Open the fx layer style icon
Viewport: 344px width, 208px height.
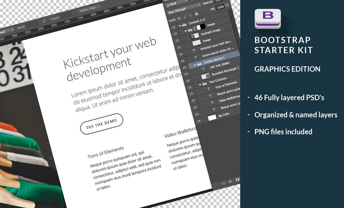coord(231,181)
